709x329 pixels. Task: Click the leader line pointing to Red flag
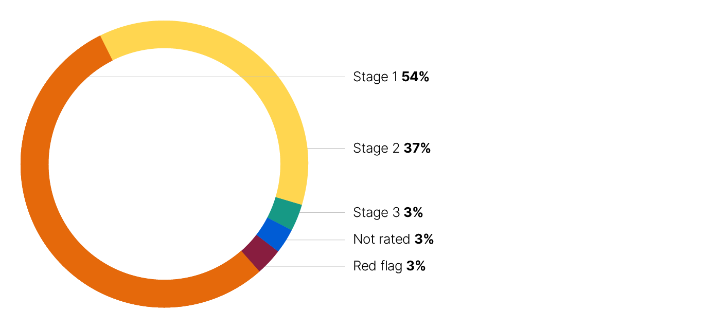pyautogui.click(x=309, y=266)
